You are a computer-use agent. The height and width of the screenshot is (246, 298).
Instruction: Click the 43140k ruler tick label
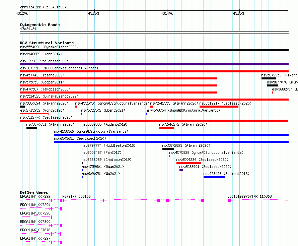click(167, 13)
